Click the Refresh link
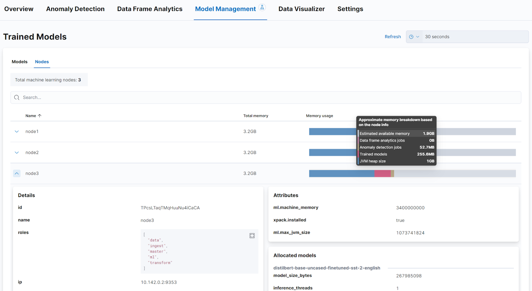The height and width of the screenshot is (291, 532). (x=393, y=37)
